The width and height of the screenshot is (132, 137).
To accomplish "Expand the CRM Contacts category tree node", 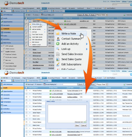I will (x=2, y=46).
